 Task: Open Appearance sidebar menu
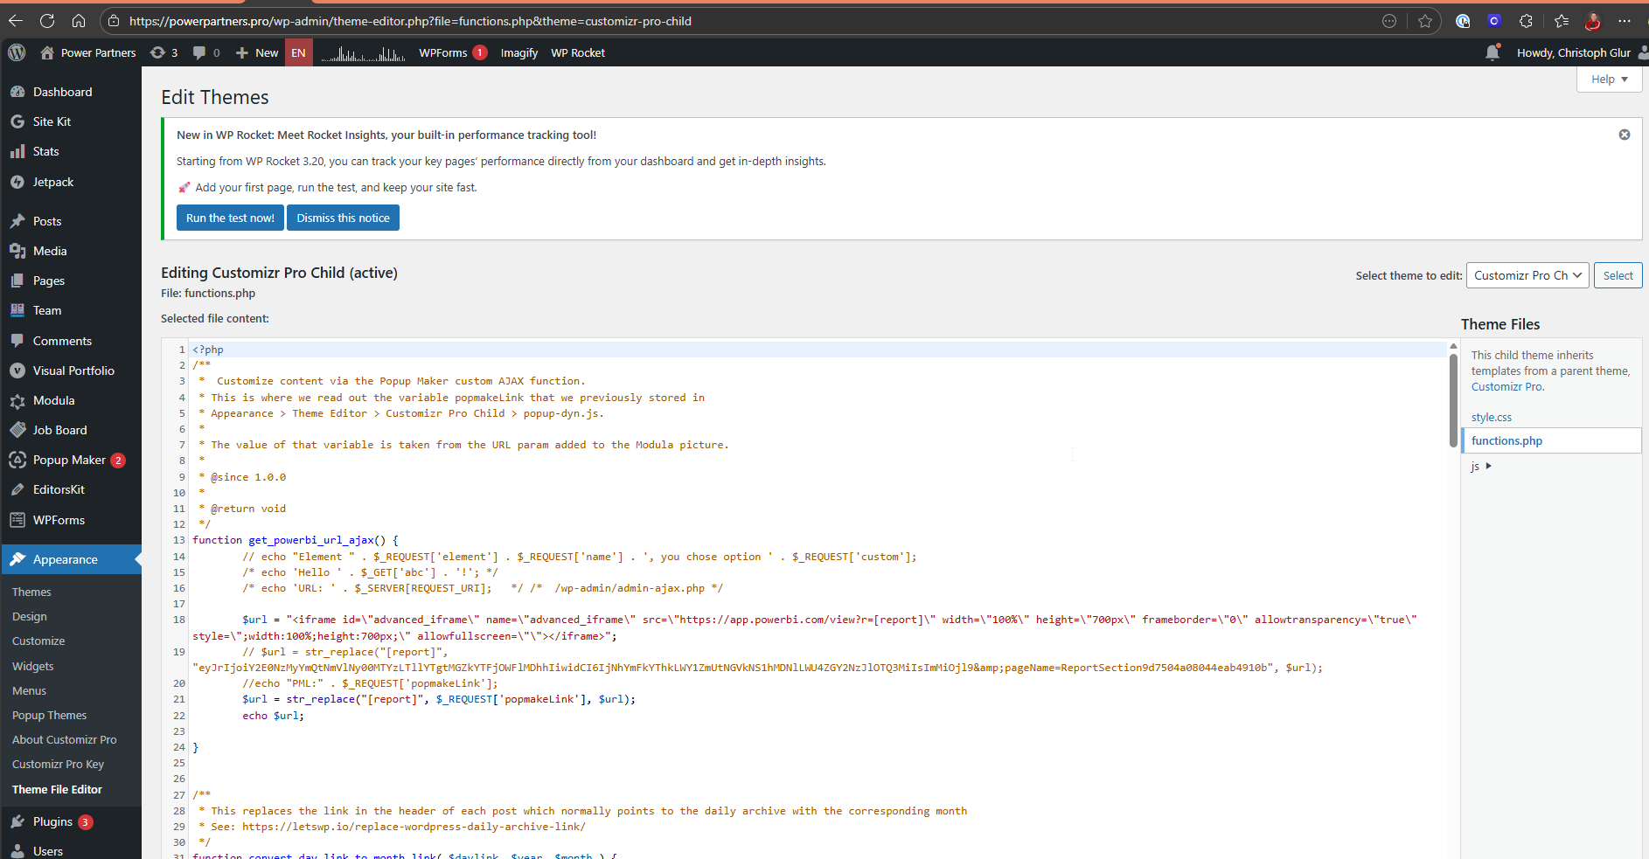71,559
